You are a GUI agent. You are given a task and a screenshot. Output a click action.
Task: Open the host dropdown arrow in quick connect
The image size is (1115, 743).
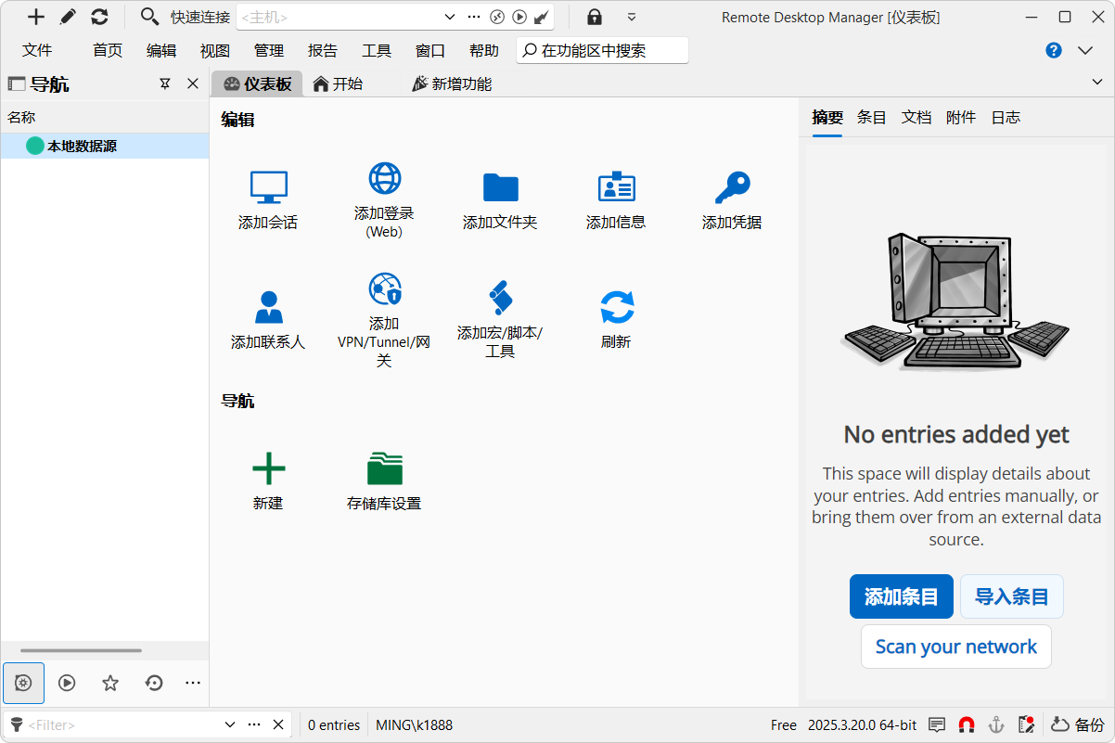(450, 17)
